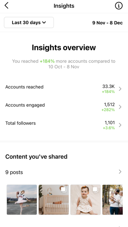Tap the carousel icon on baby photo
The width and height of the screenshot is (128, 227).
(x=95, y=190)
